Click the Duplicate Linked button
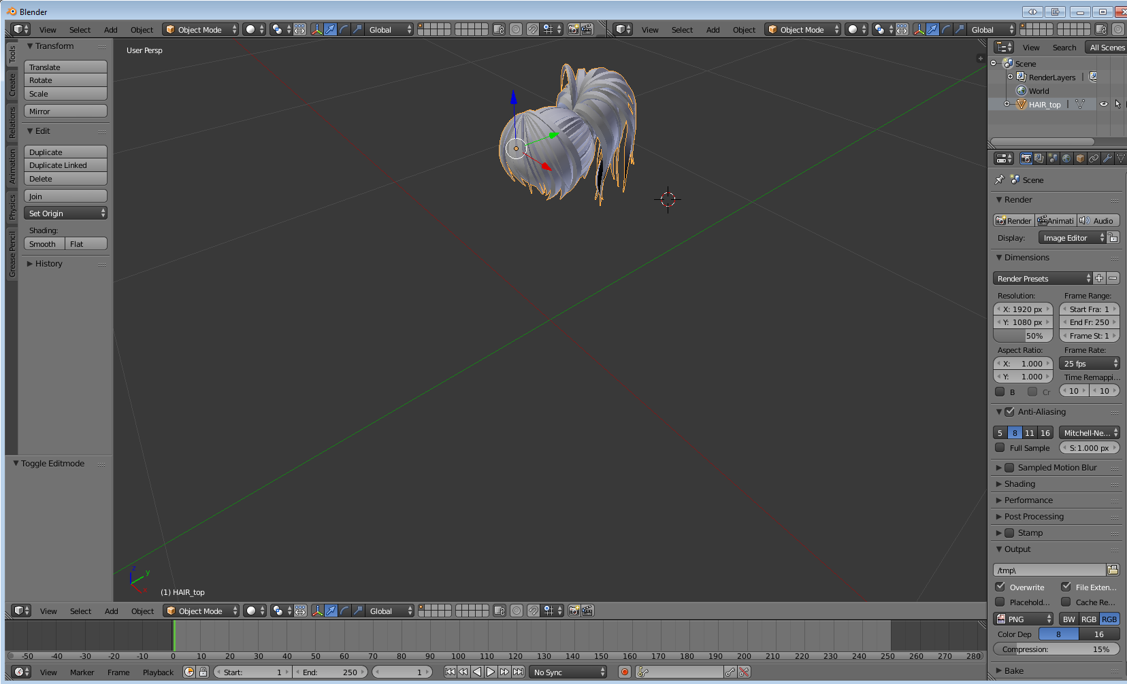 tap(66, 165)
